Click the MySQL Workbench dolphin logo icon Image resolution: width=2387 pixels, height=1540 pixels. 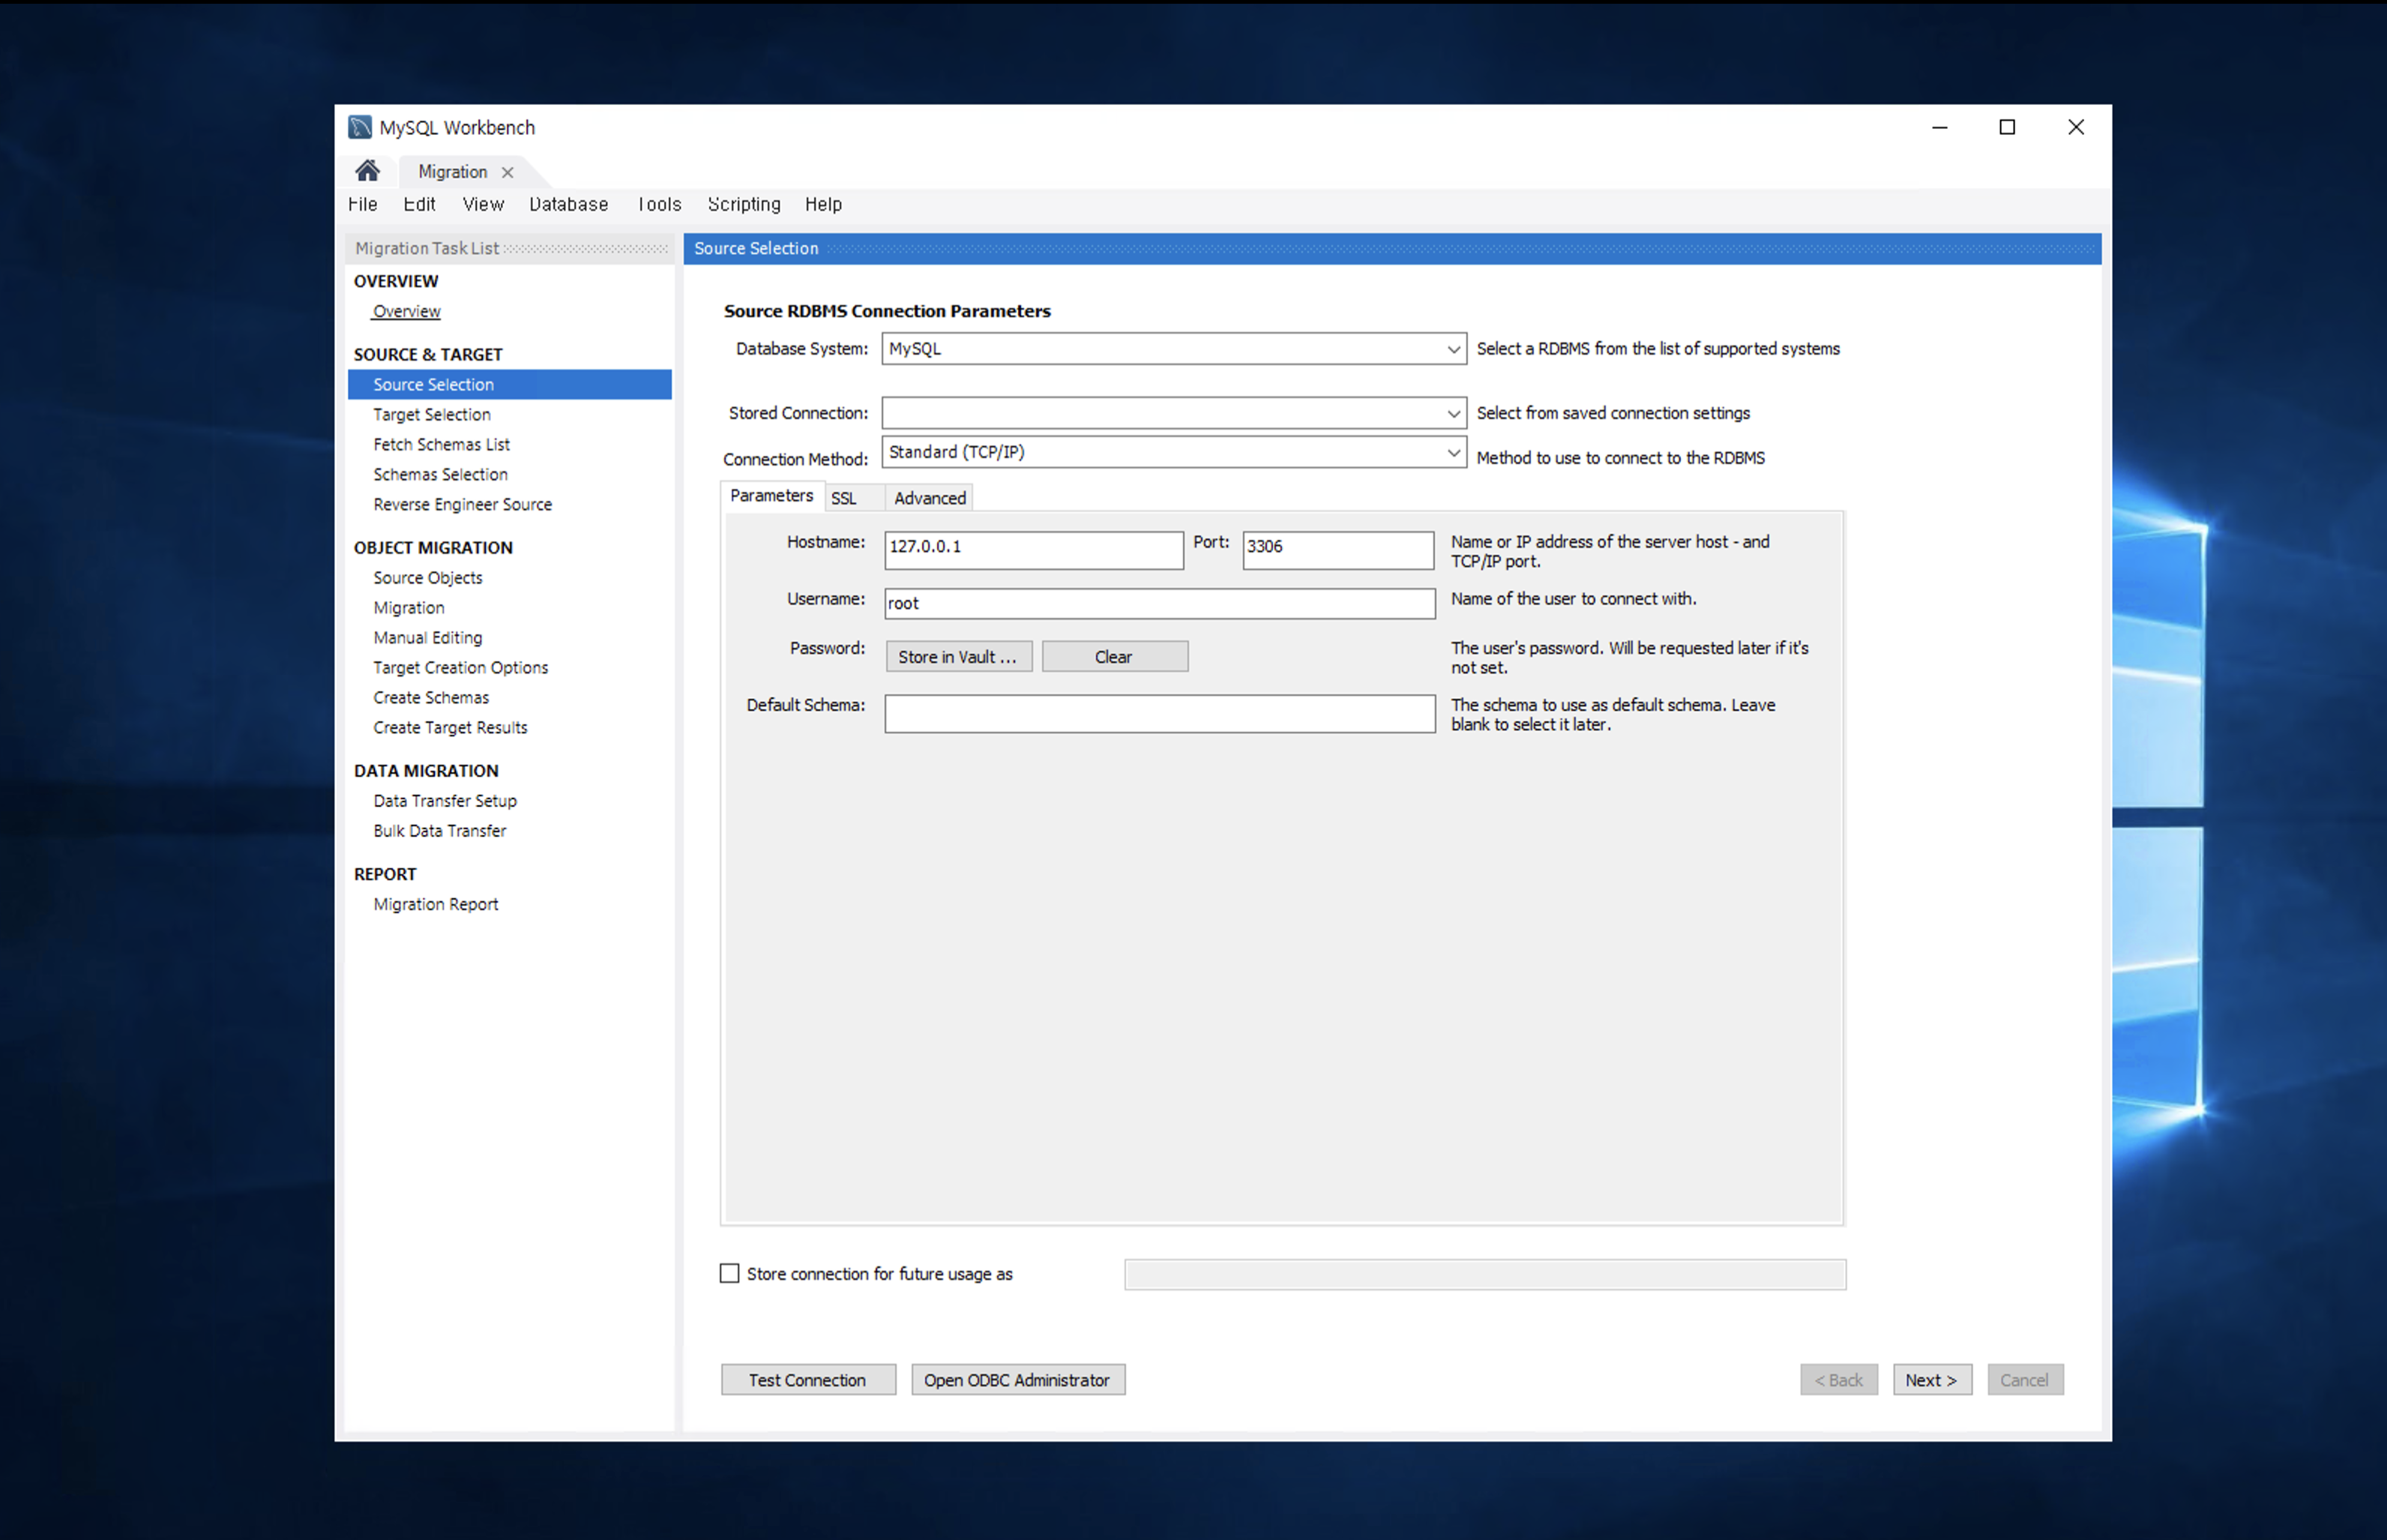pyautogui.click(x=360, y=127)
